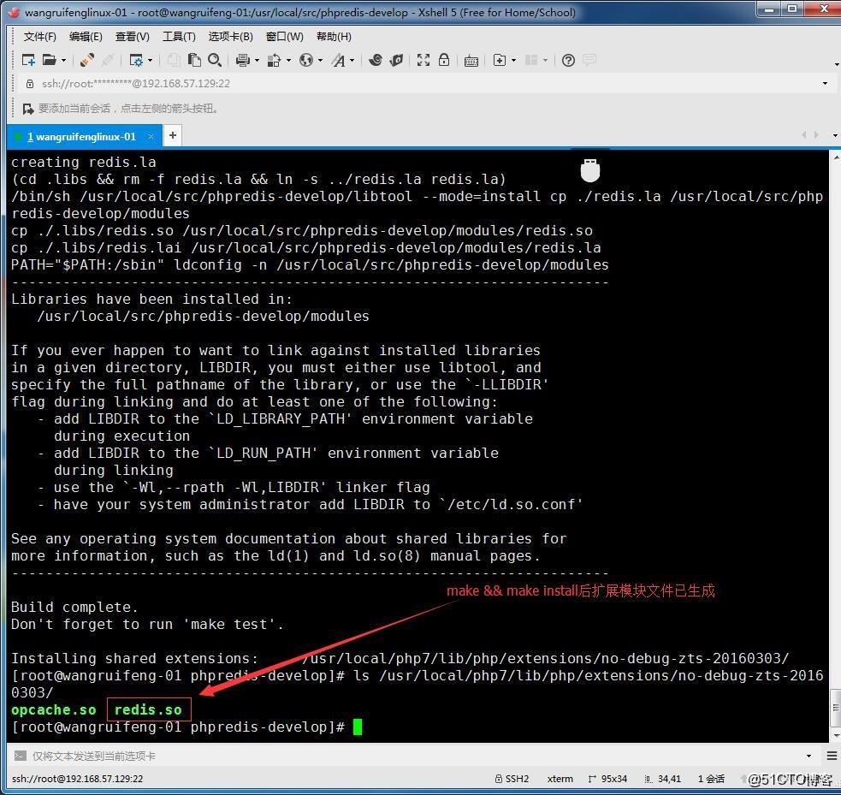The image size is (841, 795).
Task: Click the New Session toolbar icon
Action: (x=28, y=60)
